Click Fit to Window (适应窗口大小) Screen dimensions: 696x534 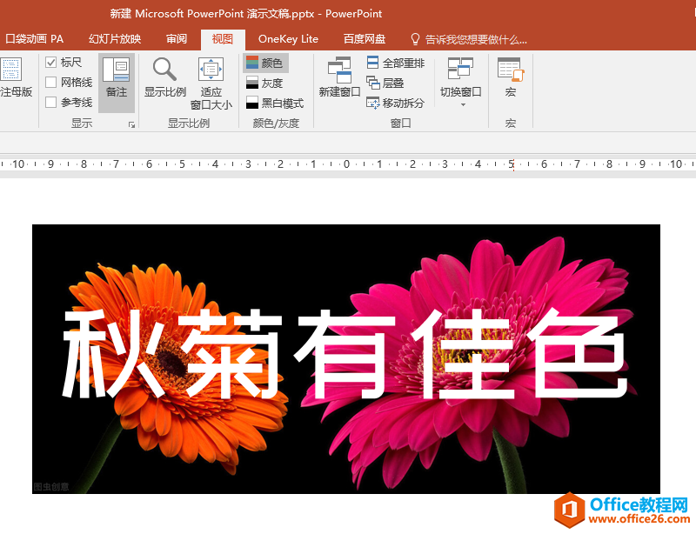pyautogui.click(x=211, y=83)
